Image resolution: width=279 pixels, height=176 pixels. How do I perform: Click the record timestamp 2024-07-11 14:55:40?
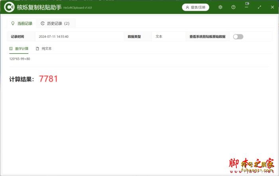click(x=53, y=37)
